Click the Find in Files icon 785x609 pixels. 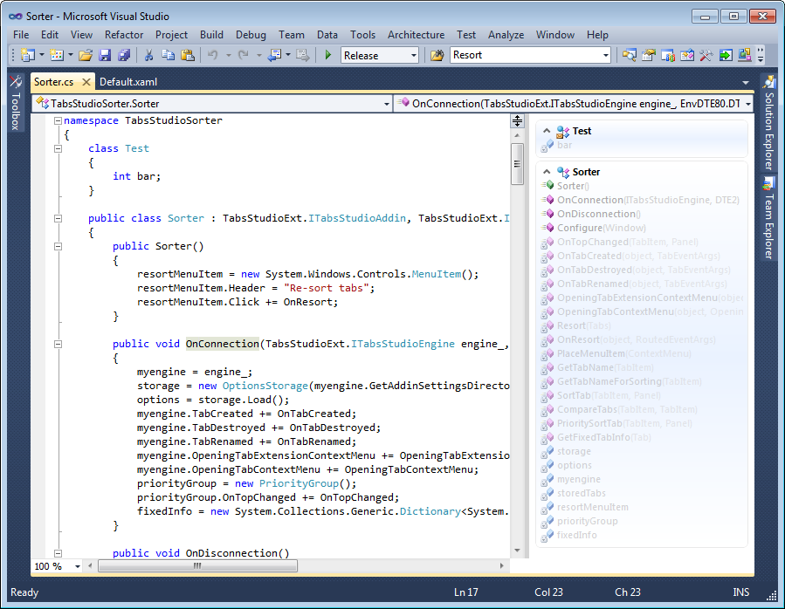coord(437,55)
